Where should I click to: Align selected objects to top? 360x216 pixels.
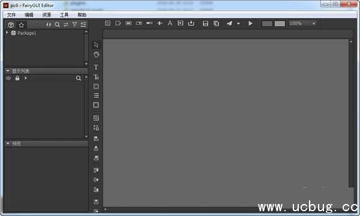96,170
